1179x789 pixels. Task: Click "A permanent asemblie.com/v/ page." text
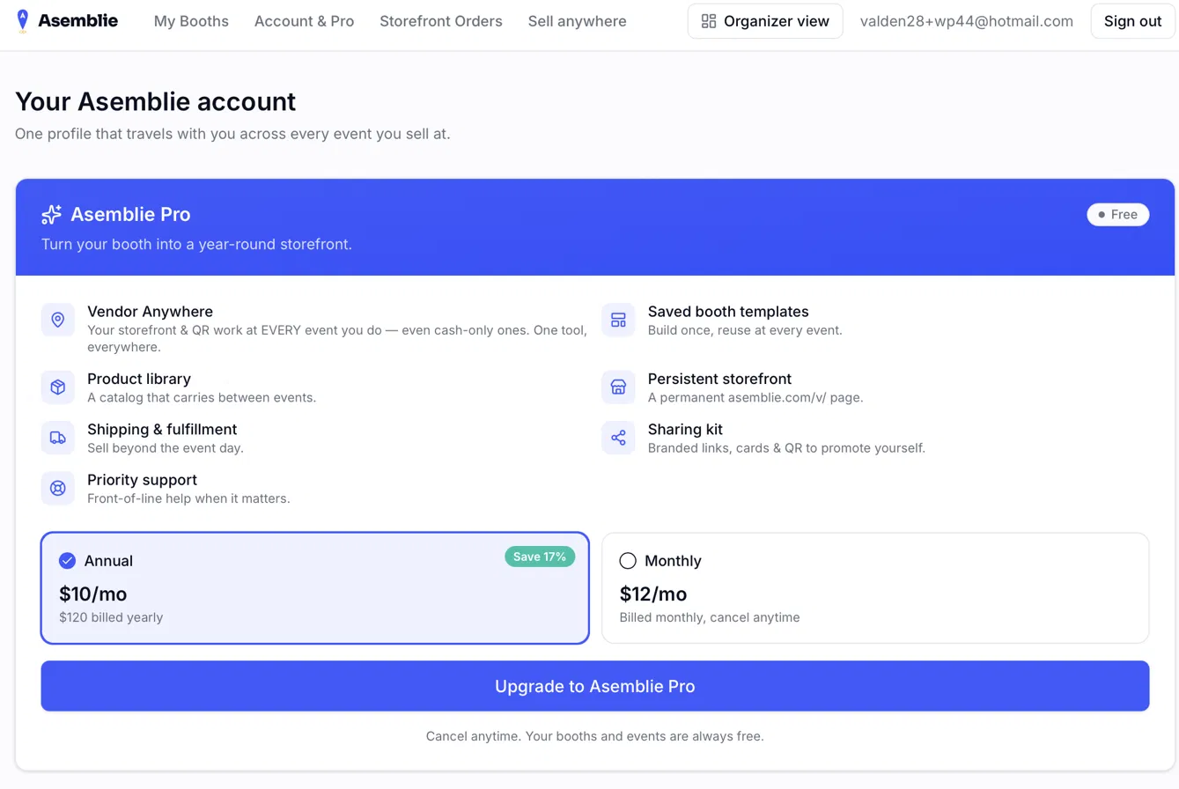tap(755, 397)
